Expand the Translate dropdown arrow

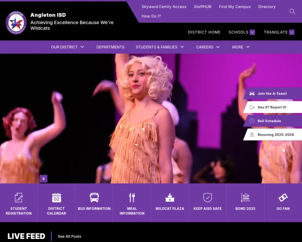click(x=291, y=32)
